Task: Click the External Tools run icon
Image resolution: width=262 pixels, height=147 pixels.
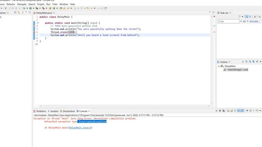Action: point(43,8)
